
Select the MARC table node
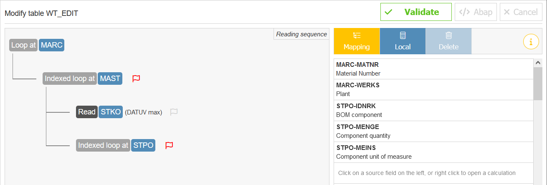(52, 45)
